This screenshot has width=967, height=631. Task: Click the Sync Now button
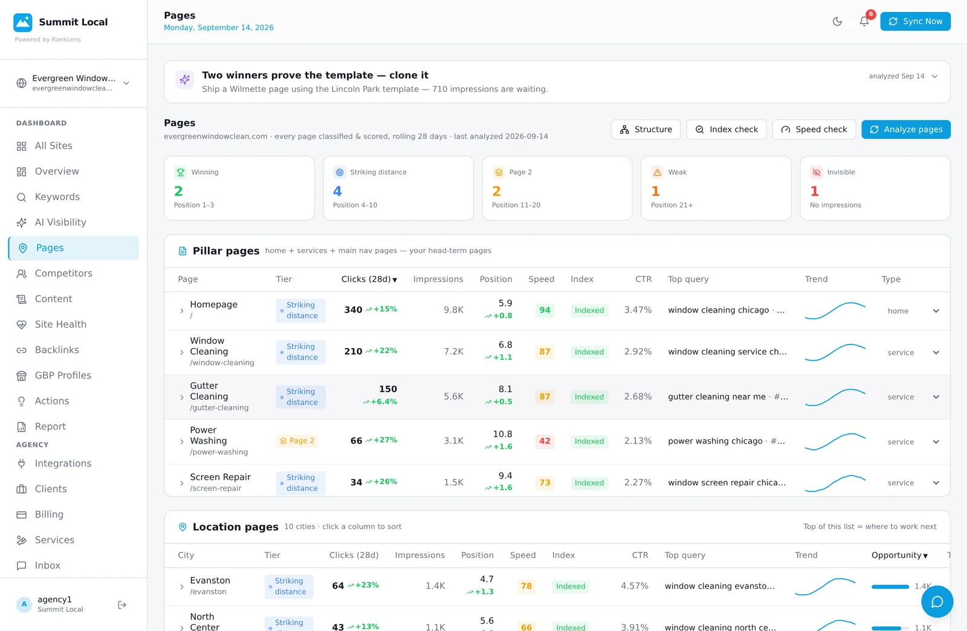915,21
